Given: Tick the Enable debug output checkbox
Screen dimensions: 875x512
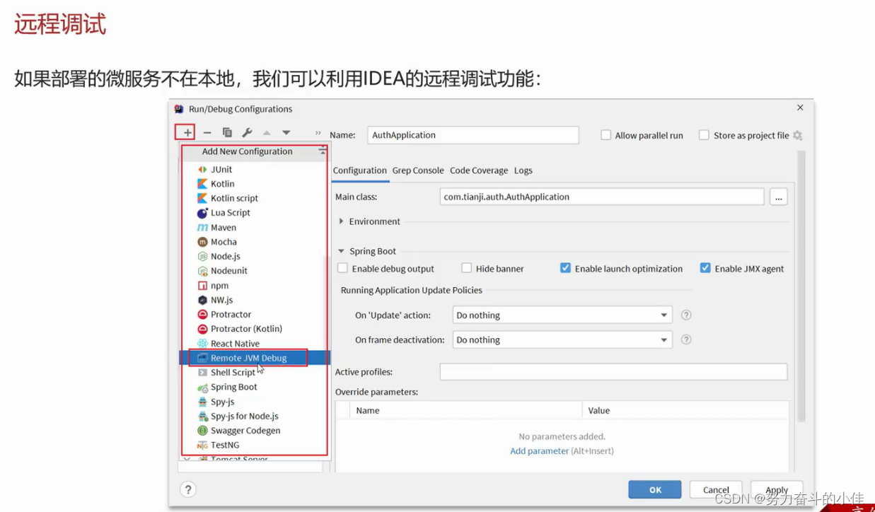Looking at the screenshot, I should (343, 268).
